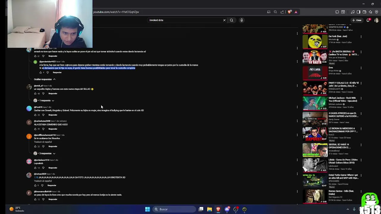The width and height of the screenshot is (381, 214).
Task: Open 'SIDERAL SE HARÁ 14 OPERACIONES' video title
Action: [x=339, y=146]
